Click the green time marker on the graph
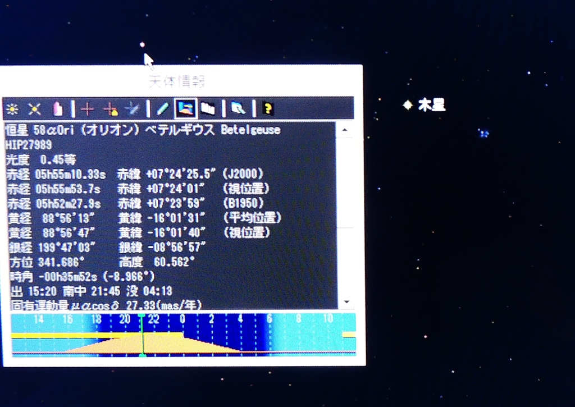575x407 pixels. [142, 335]
